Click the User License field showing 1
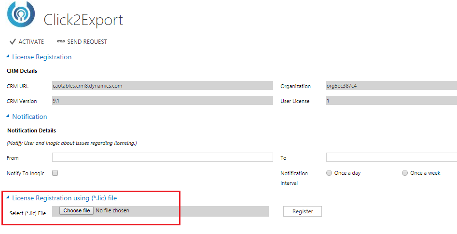 coord(391,100)
